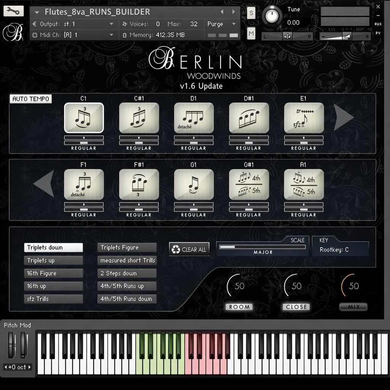Load previous instrument preset arrow
The width and height of the screenshot is (390, 390).
pyautogui.click(x=222, y=12)
